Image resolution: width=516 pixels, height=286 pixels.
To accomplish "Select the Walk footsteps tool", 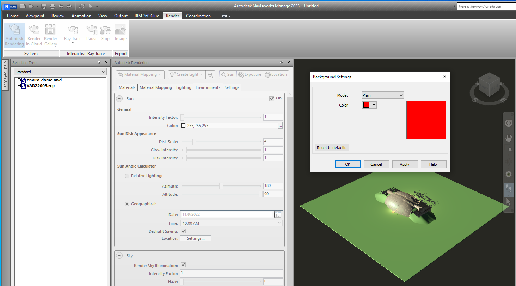I will [x=509, y=189].
